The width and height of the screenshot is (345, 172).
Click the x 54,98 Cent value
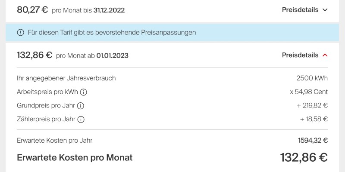(x=309, y=92)
